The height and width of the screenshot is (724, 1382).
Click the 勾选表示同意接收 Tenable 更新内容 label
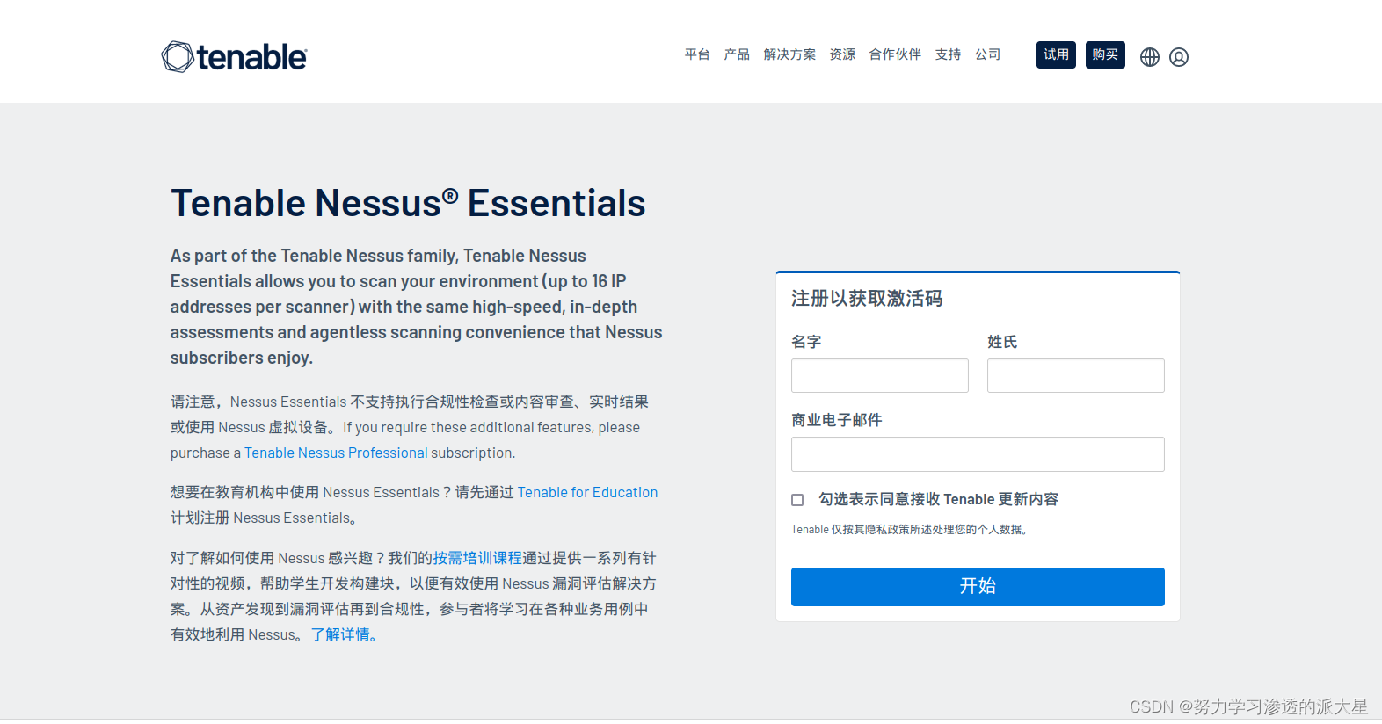[939, 499]
